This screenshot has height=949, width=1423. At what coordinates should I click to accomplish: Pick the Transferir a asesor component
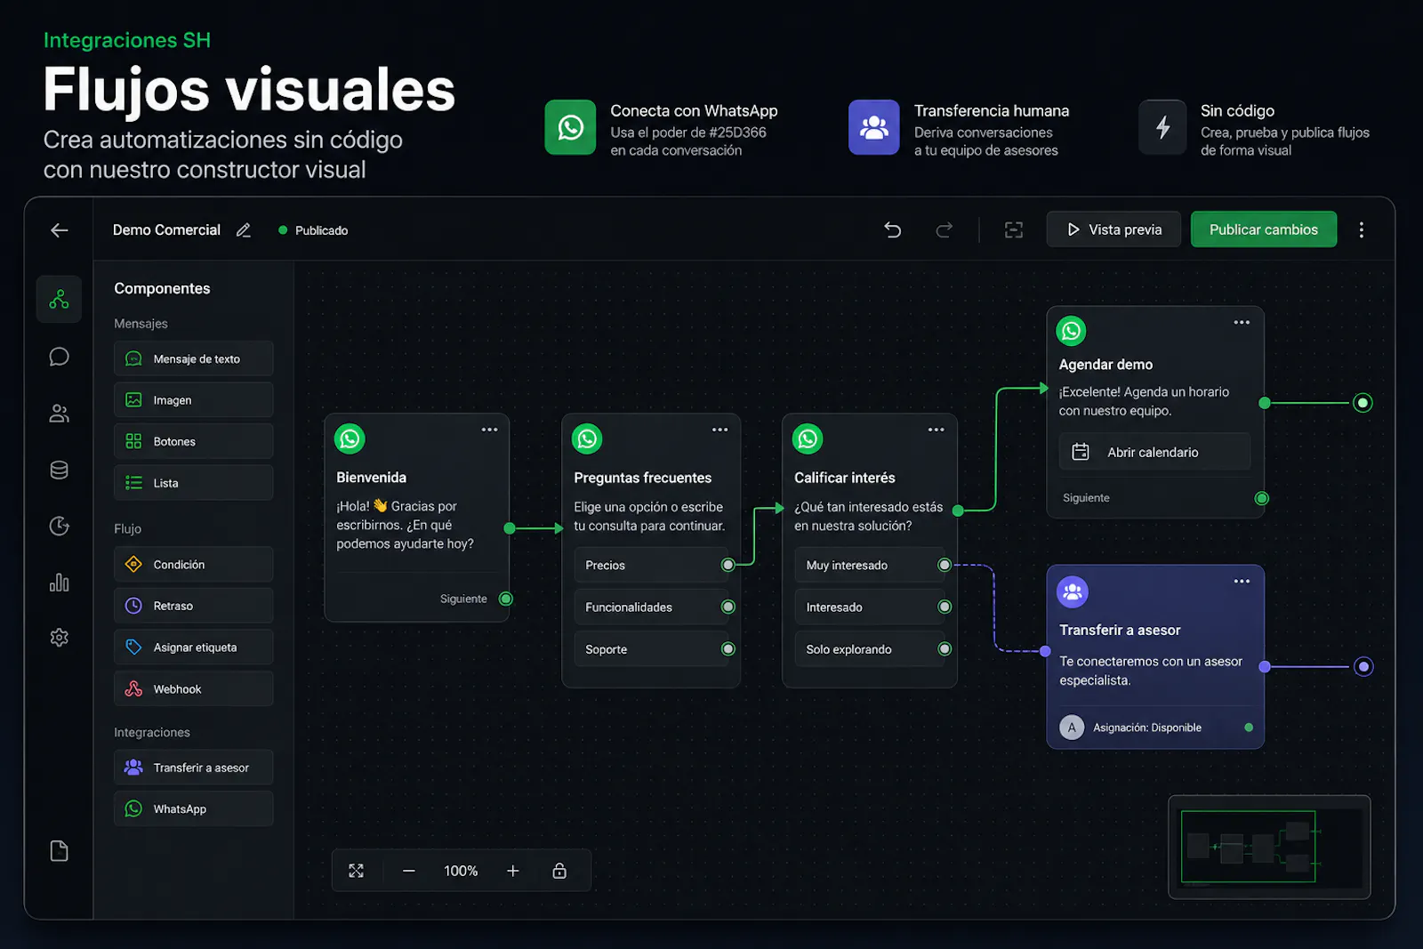193,768
